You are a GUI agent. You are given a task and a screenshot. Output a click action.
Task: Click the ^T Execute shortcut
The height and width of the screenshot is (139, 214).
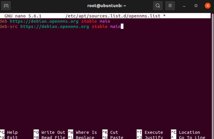pyautogui.click(x=150, y=132)
